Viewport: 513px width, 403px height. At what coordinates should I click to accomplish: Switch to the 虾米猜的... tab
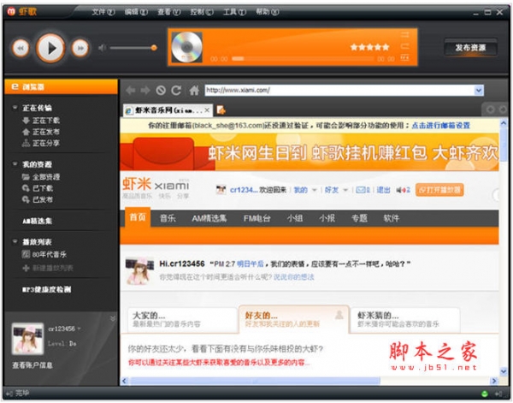point(404,320)
